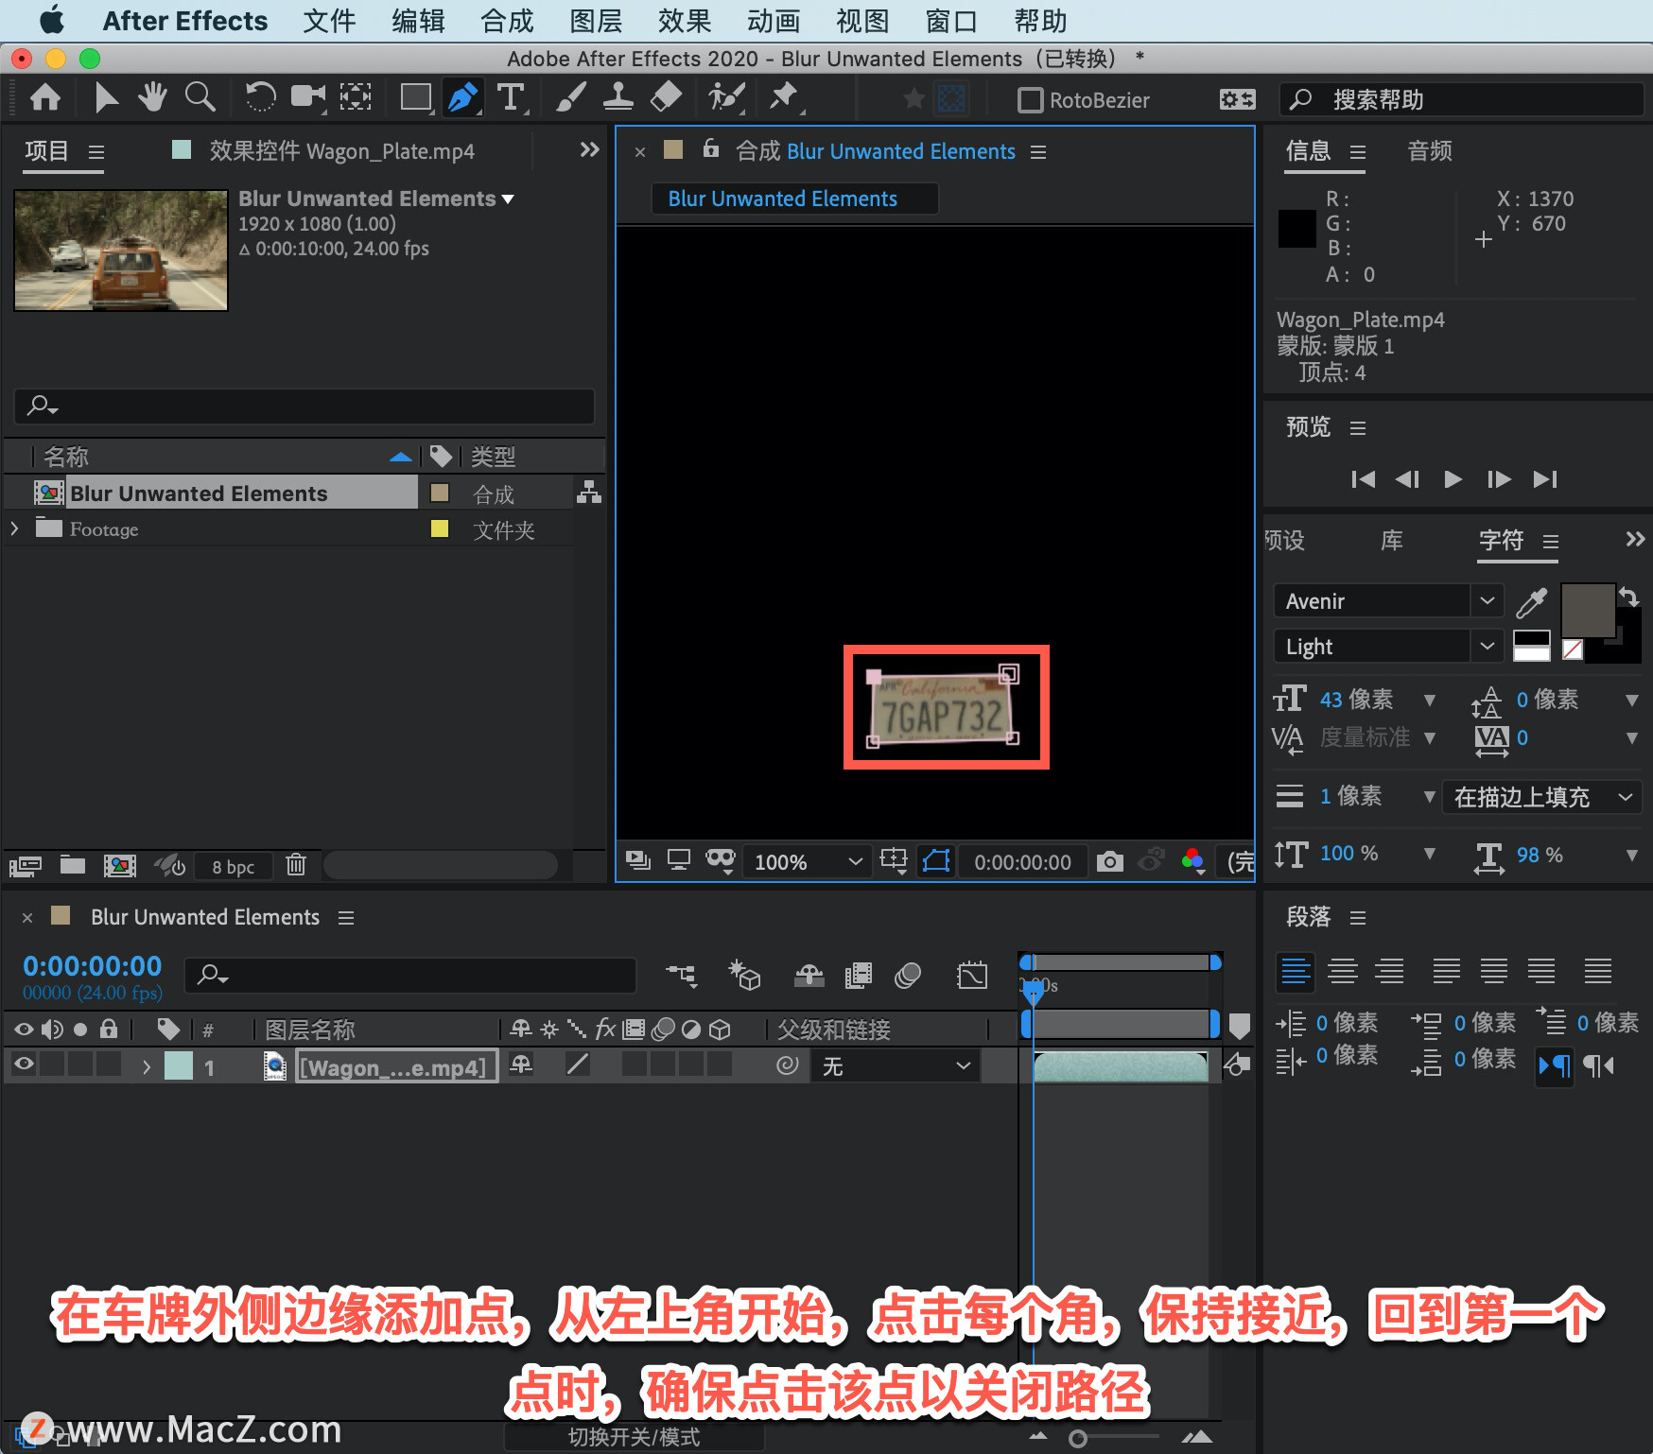Click the fill color swatch
Viewport: 1653px width, 1454px height.
click(x=1588, y=611)
